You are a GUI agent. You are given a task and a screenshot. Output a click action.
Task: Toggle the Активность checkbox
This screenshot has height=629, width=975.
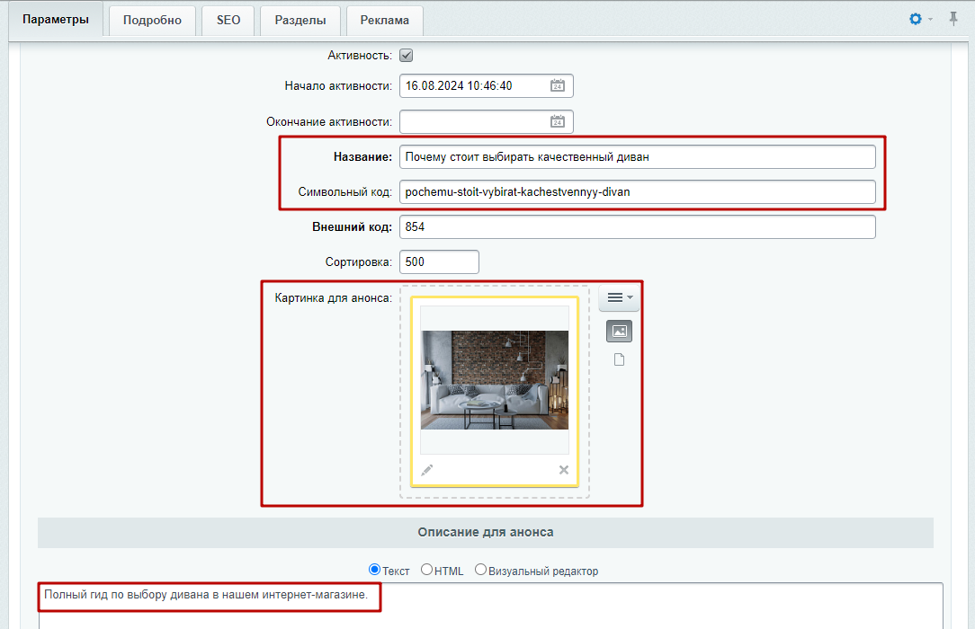pos(406,56)
